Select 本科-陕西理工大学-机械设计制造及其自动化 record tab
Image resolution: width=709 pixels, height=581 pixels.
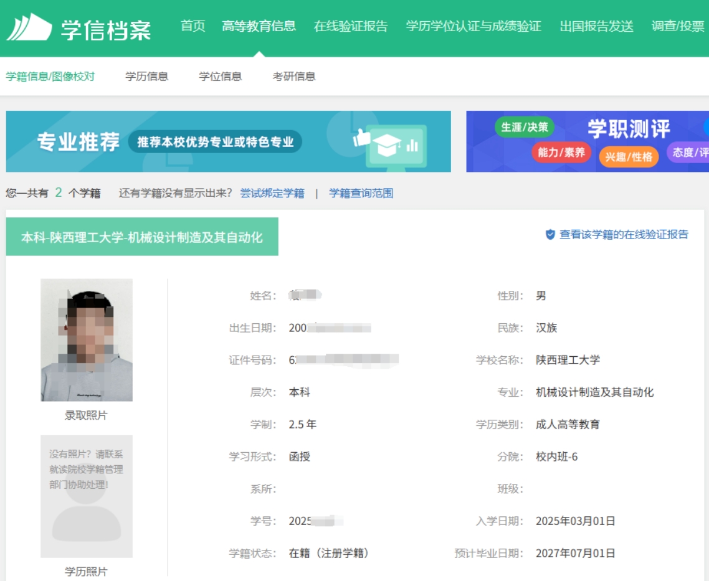point(142,237)
